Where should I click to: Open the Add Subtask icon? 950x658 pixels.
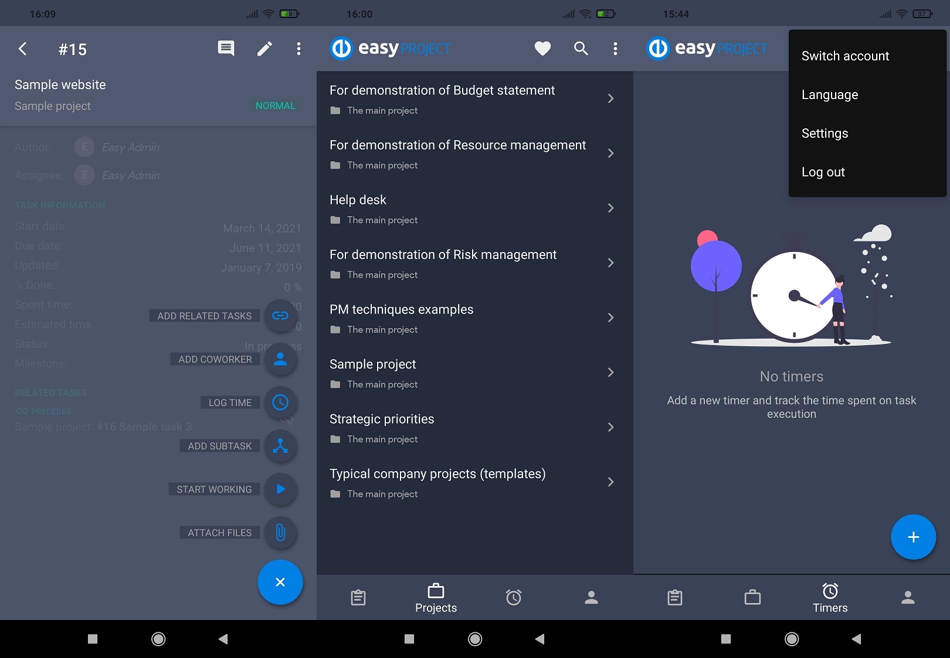click(280, 446)
